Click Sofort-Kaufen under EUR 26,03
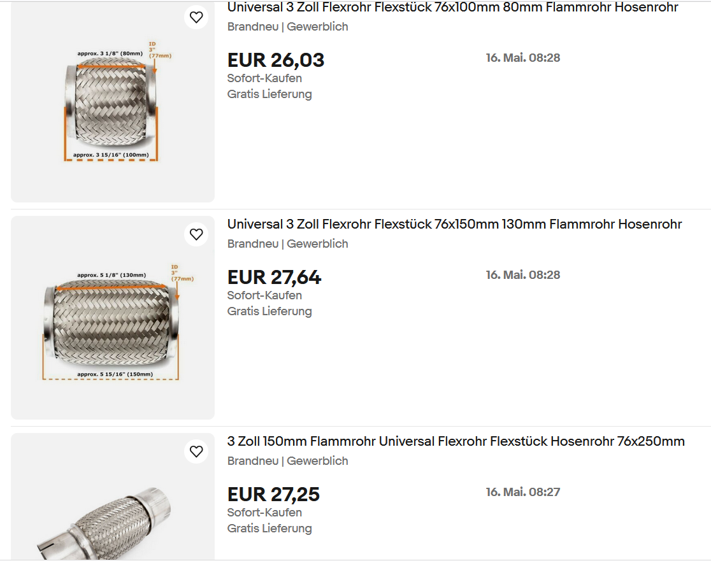This screenshot has height=561, width=711. [x=264, y=78]
